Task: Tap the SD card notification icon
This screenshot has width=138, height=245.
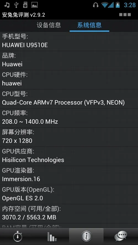Action: [25, 5]
